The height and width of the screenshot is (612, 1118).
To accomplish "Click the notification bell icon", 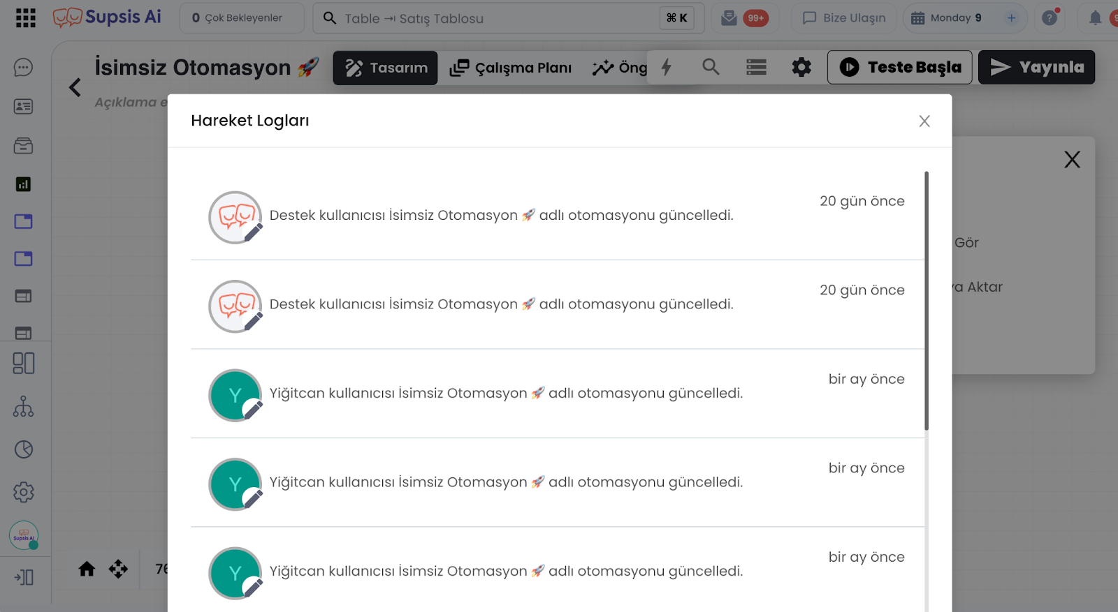I will pyautogui.click(x=1095, y=18).
